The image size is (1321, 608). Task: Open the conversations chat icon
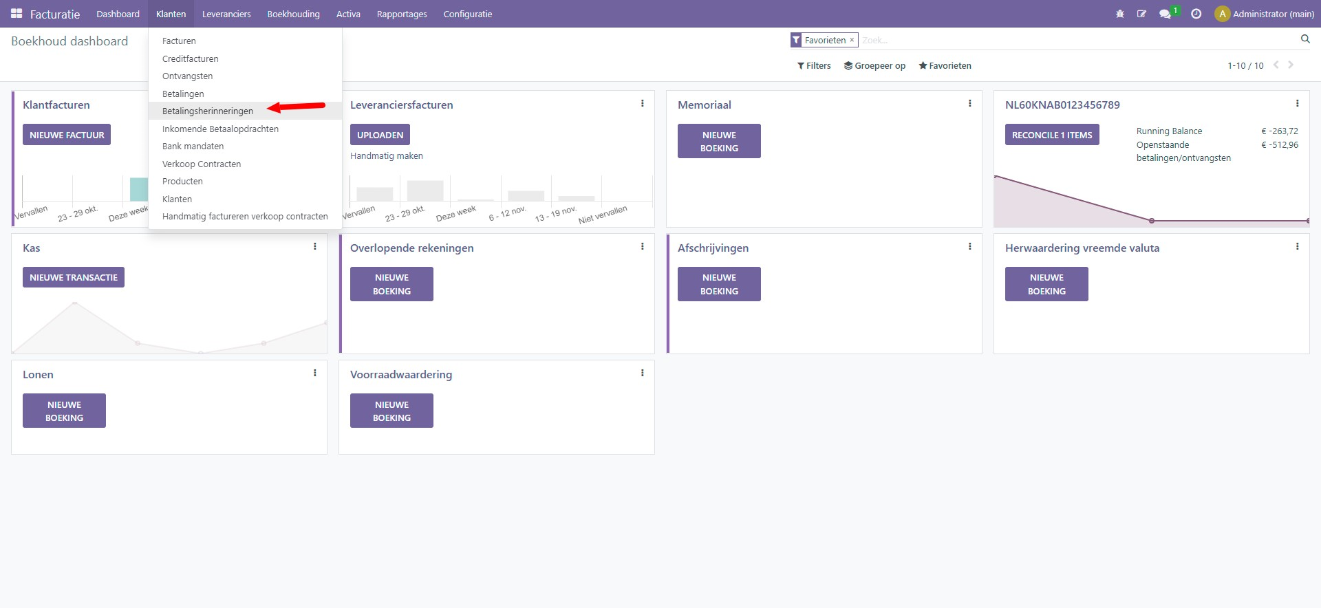click(x=1165, y=14)
